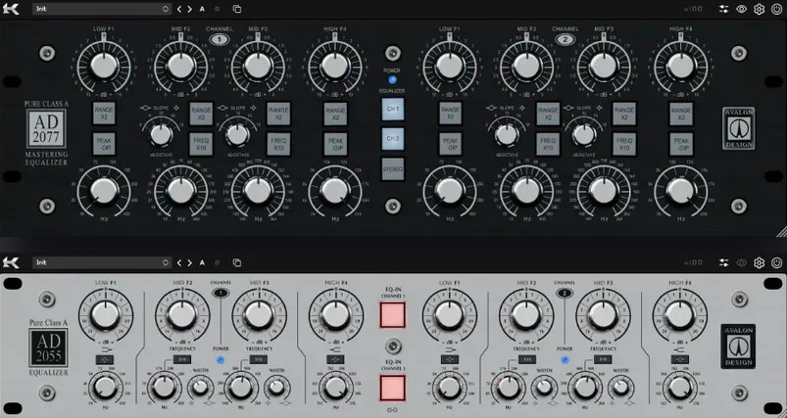Click channel 2 MID F3 gain knob on AD 2077
Image resolution: width=787 pixels, height=418 pixels.
coord(605,67)
